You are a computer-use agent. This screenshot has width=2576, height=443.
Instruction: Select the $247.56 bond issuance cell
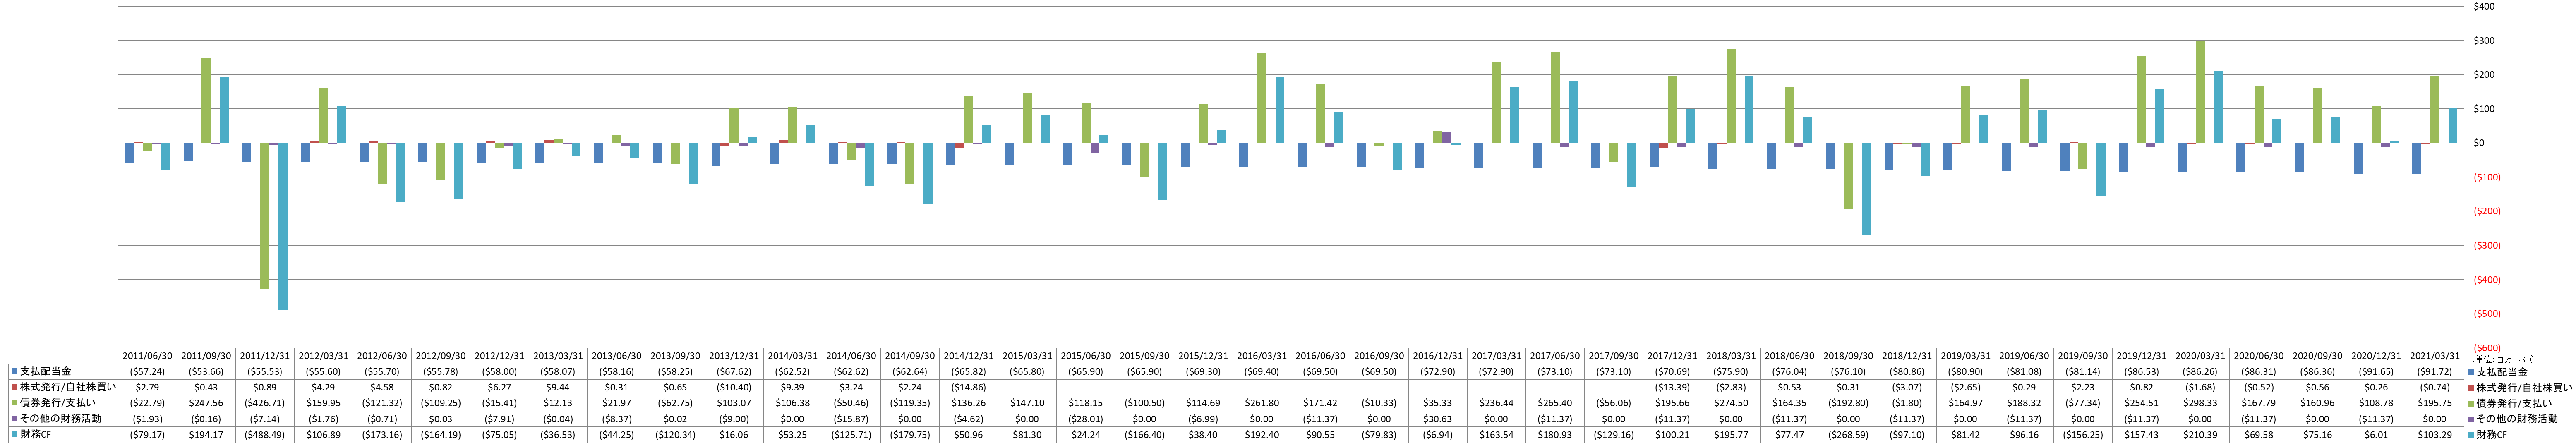tap(206, 403)
